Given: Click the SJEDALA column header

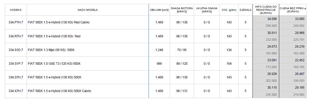Looking at the screenshot, I should pos(246,10).
